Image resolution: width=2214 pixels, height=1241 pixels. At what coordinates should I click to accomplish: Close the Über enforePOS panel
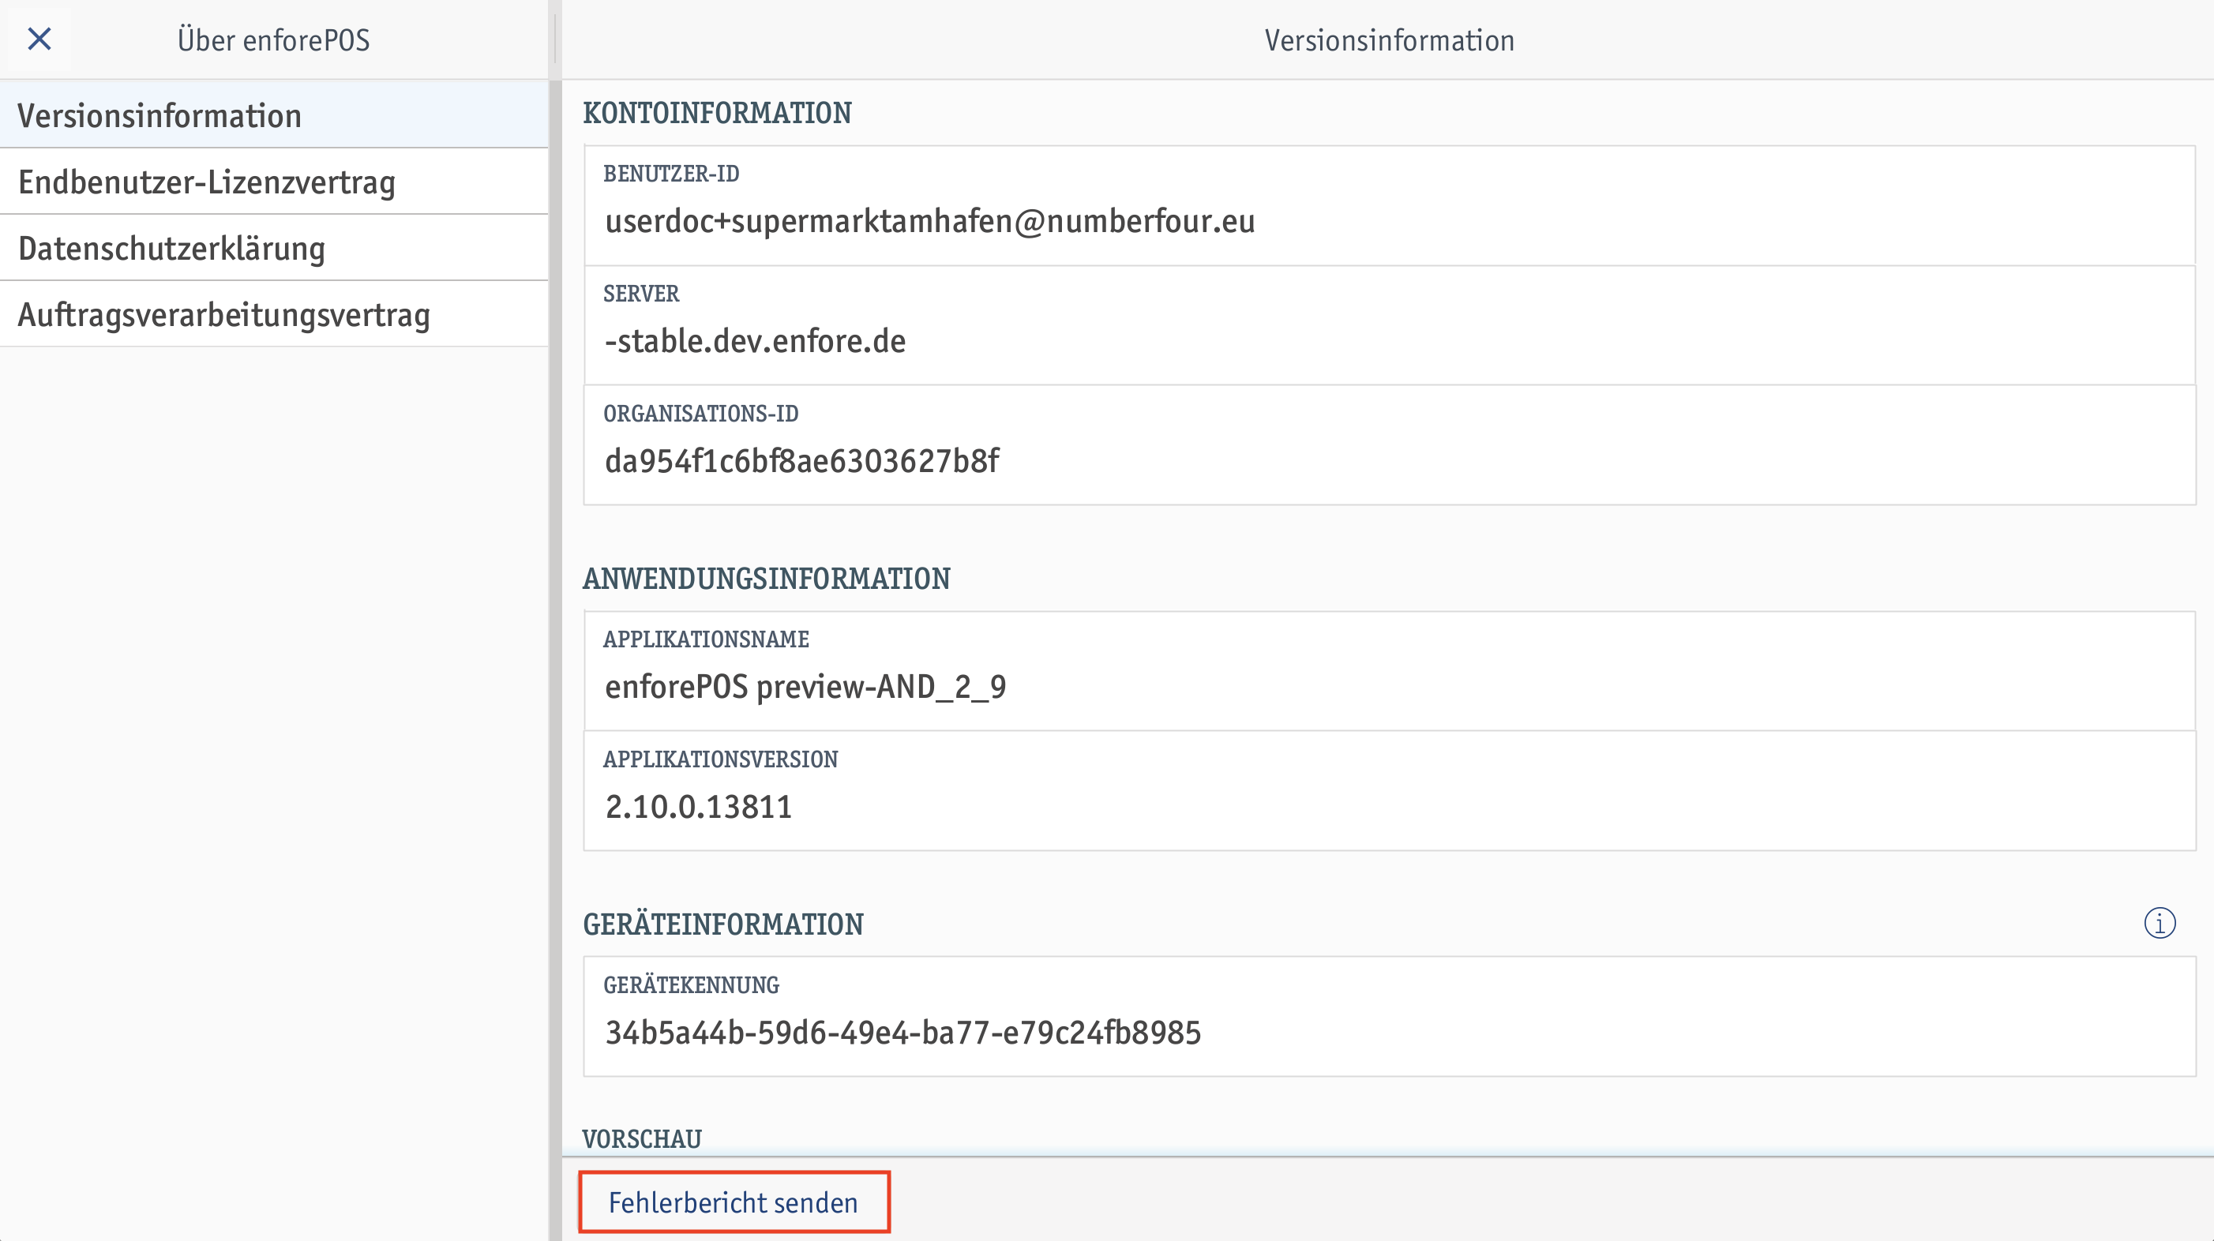pyautogui.click(x=39, y=39)
